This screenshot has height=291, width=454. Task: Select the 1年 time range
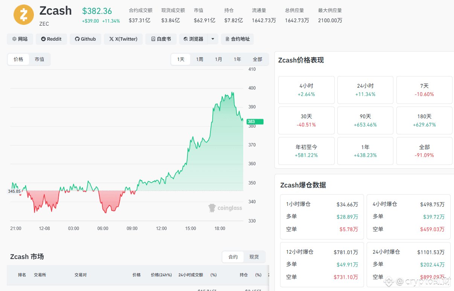(238, 59)
